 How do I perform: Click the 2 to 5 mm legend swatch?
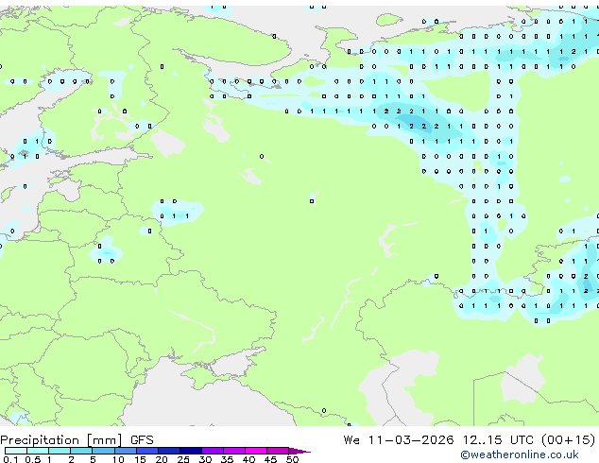(x=81, y=451)
